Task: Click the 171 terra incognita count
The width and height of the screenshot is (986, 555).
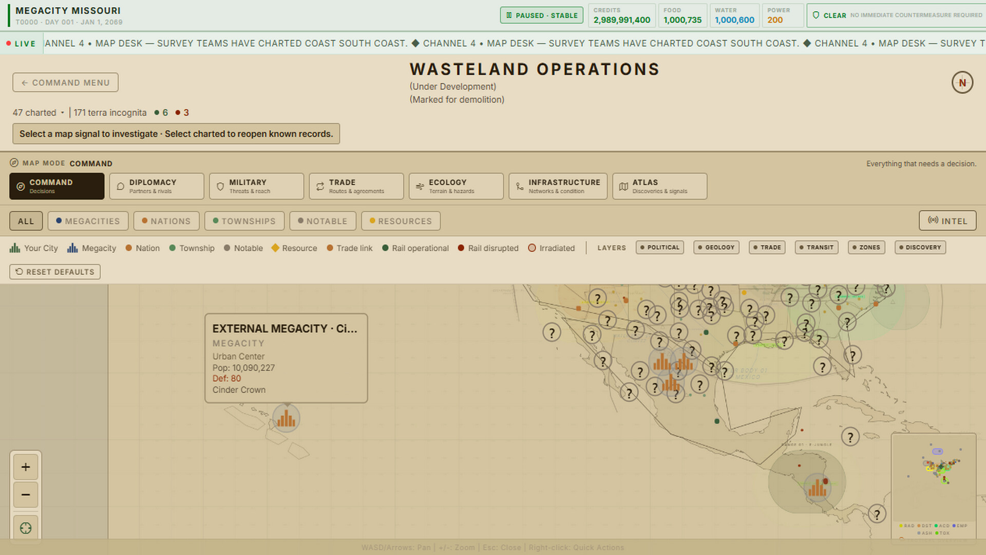Action: tap(110, 113)
